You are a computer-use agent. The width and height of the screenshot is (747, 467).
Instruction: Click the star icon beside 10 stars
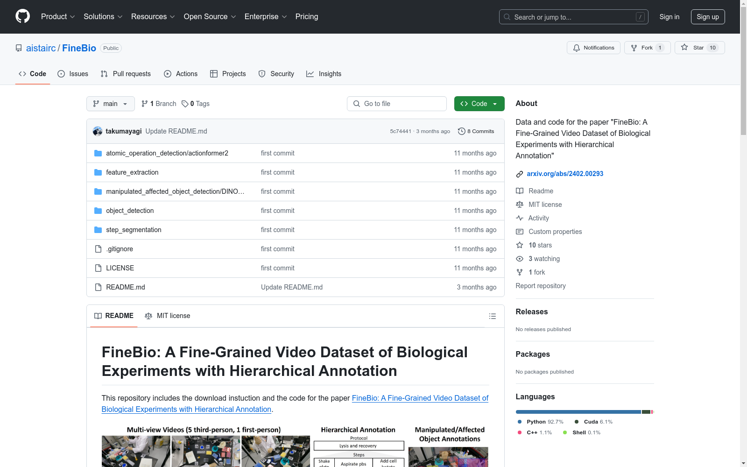pyautogui.click(x=520, y=245)
